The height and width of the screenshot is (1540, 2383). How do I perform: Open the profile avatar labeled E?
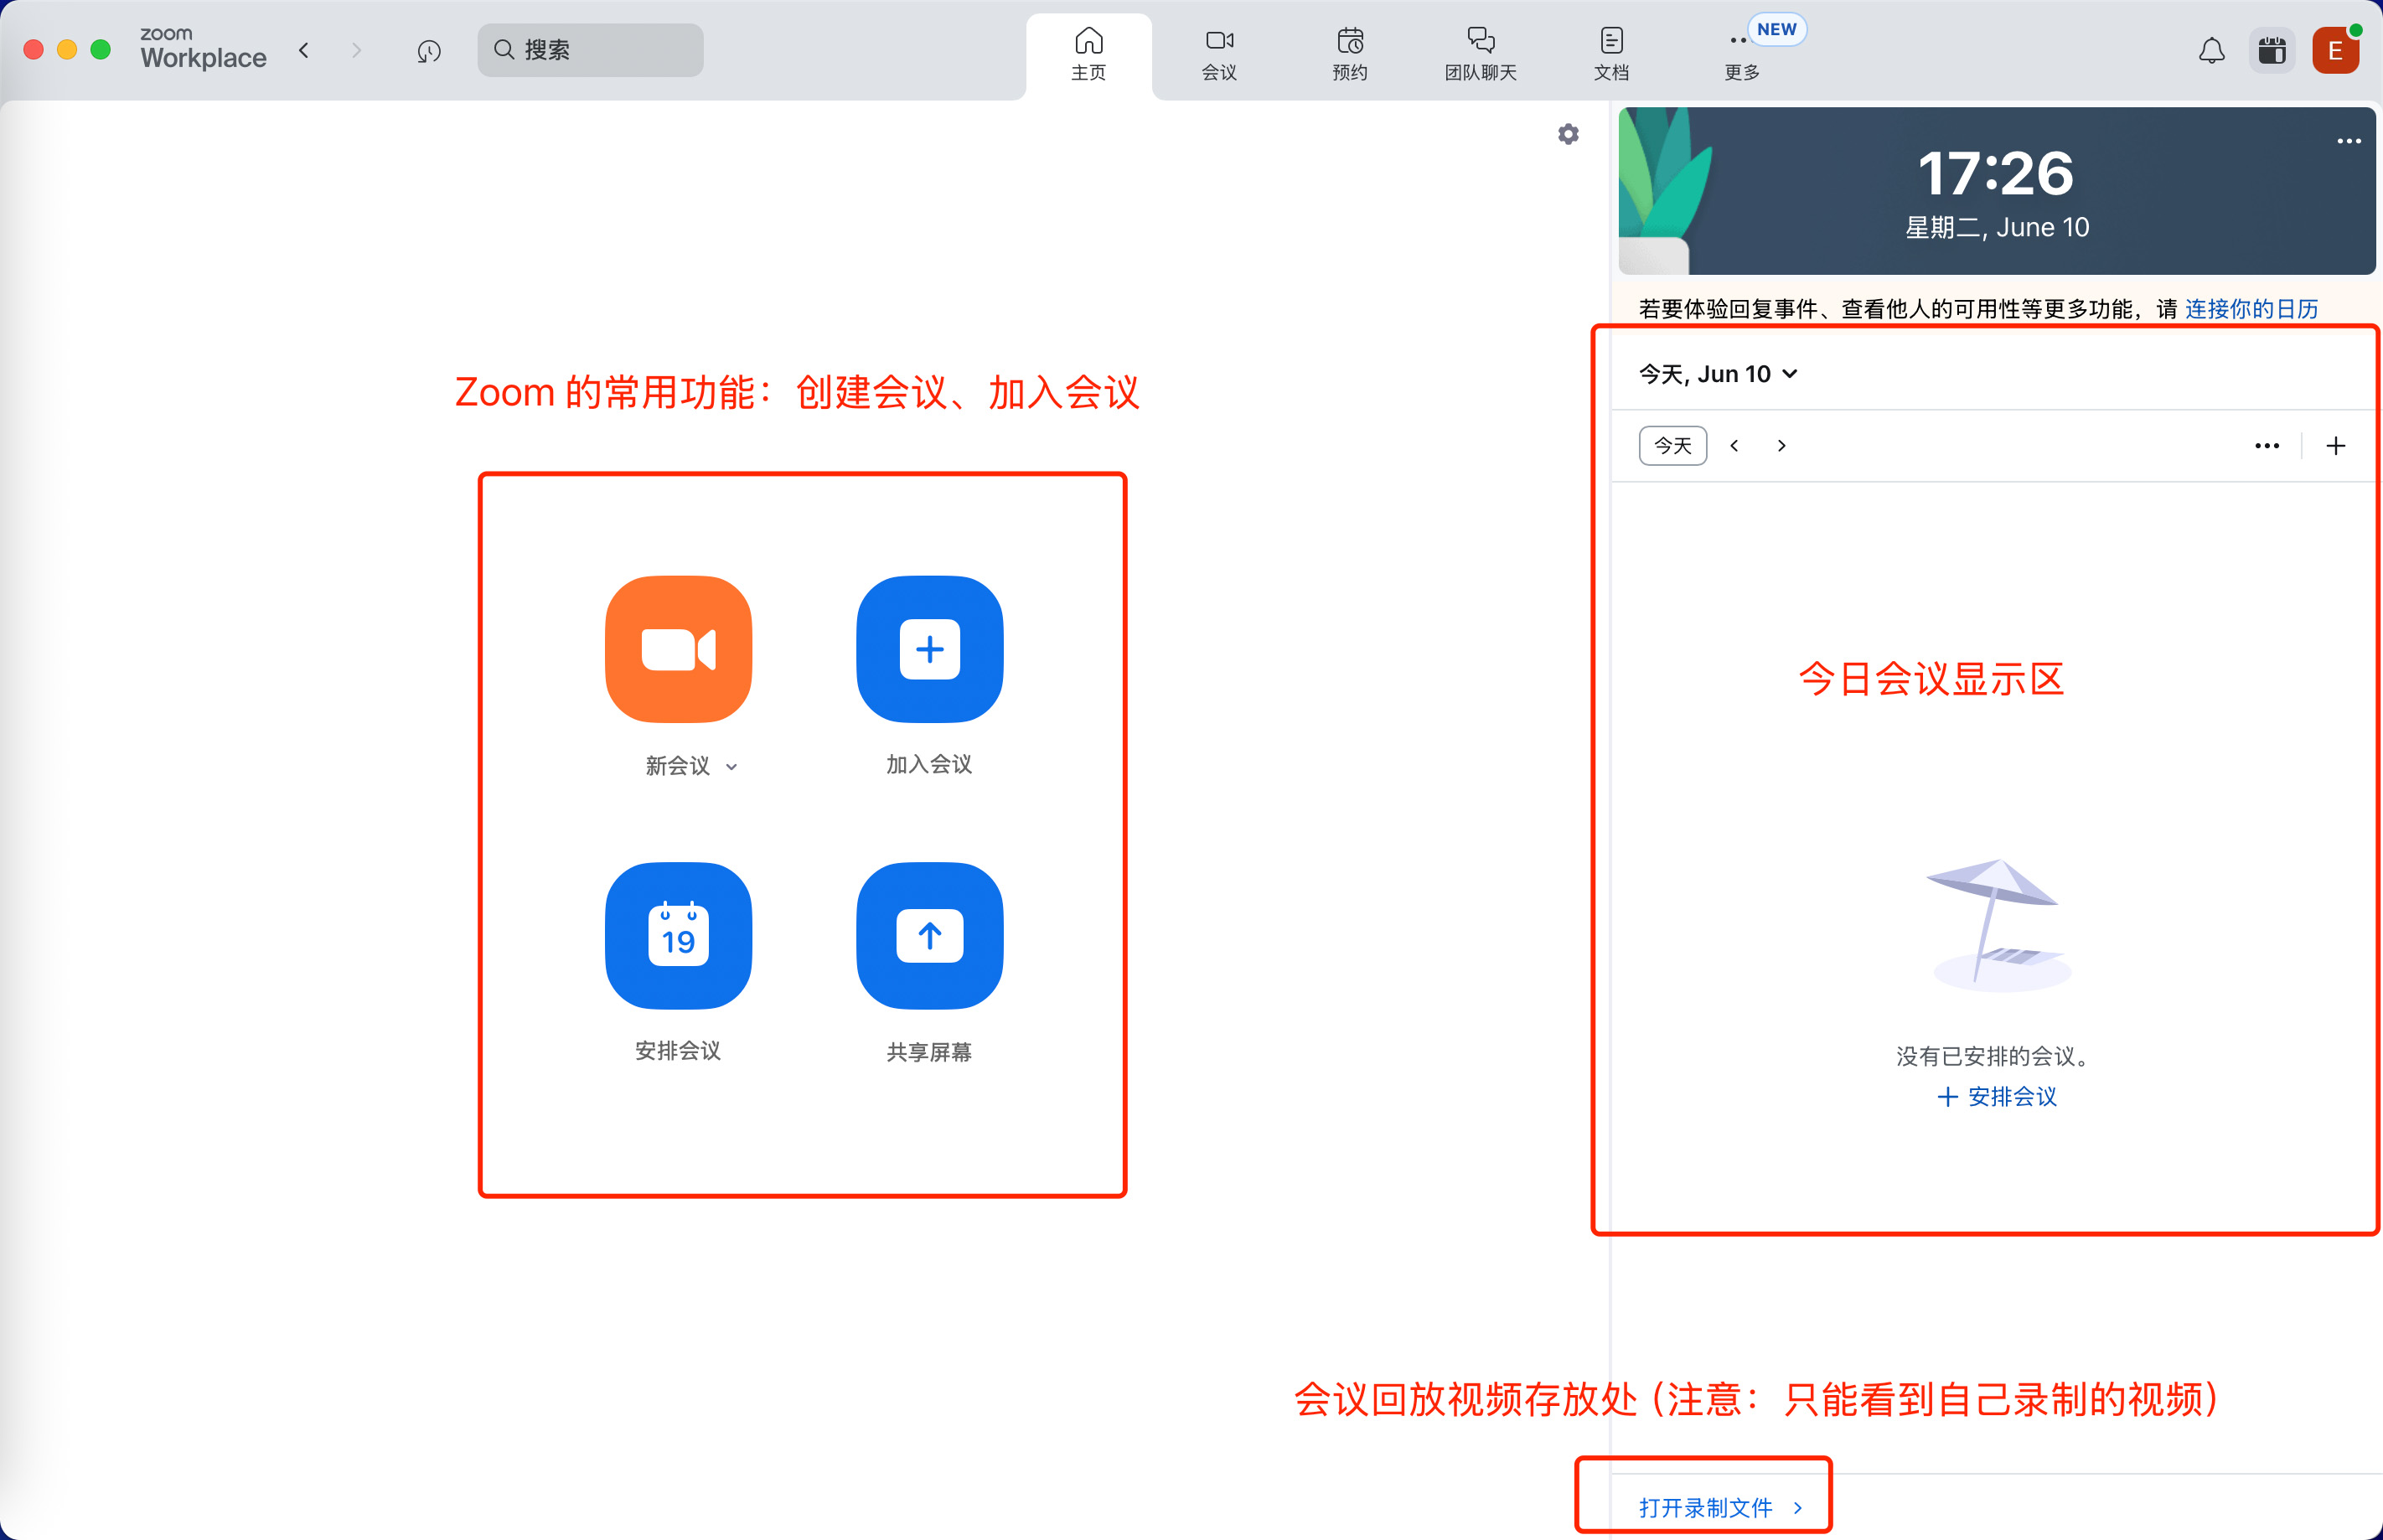[2336, 50]
